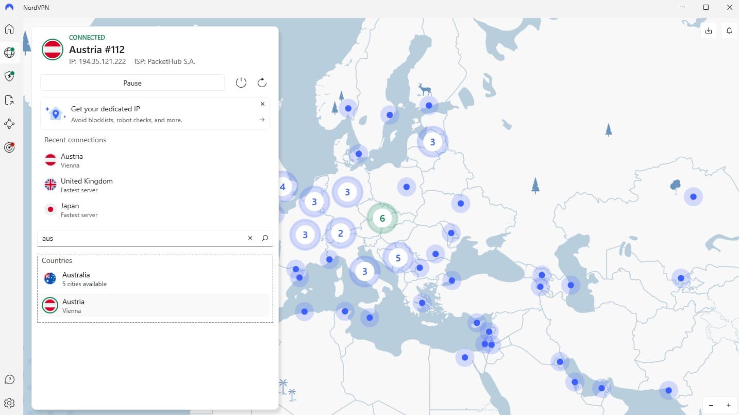Select United Kingdom recent connection

click(155, 185)
